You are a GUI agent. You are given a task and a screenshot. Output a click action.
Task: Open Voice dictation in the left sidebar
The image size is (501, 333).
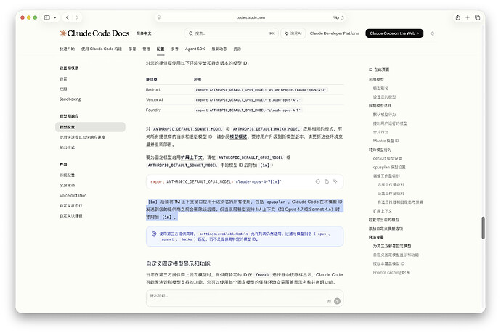tap(73, 195)
